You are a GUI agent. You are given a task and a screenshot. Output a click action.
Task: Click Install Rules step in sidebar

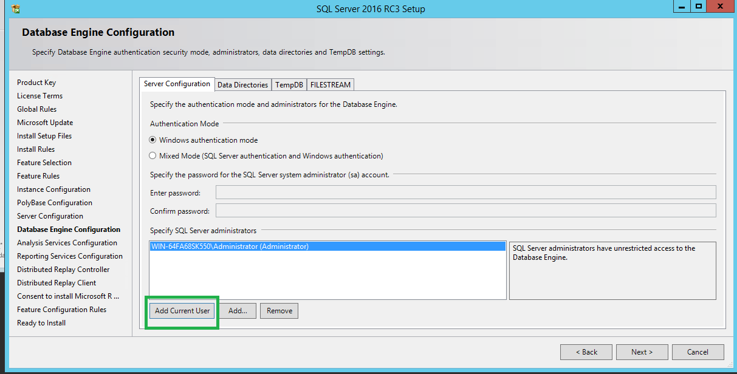point(36,149)
